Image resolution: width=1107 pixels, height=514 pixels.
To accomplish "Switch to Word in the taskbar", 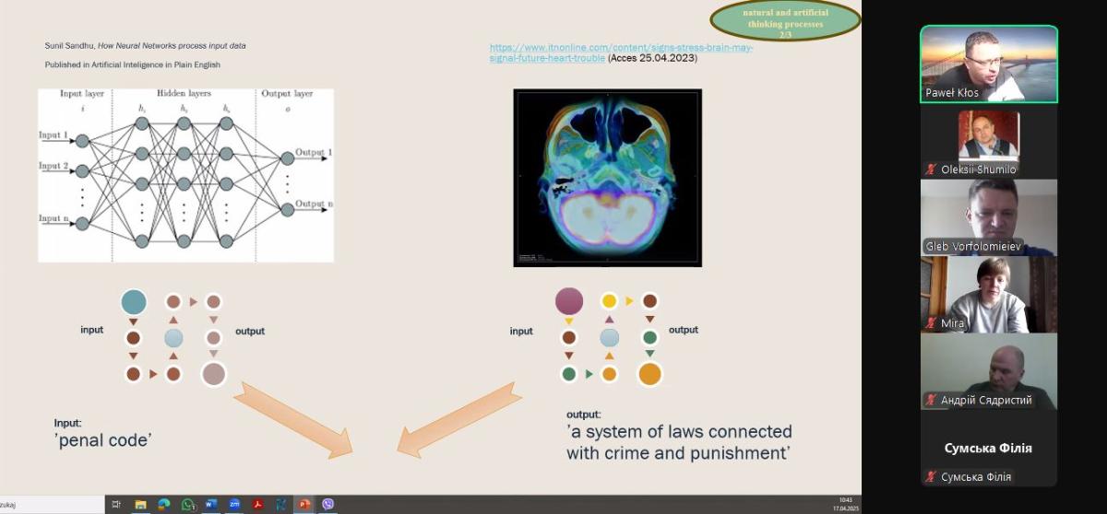I will 211,505.
